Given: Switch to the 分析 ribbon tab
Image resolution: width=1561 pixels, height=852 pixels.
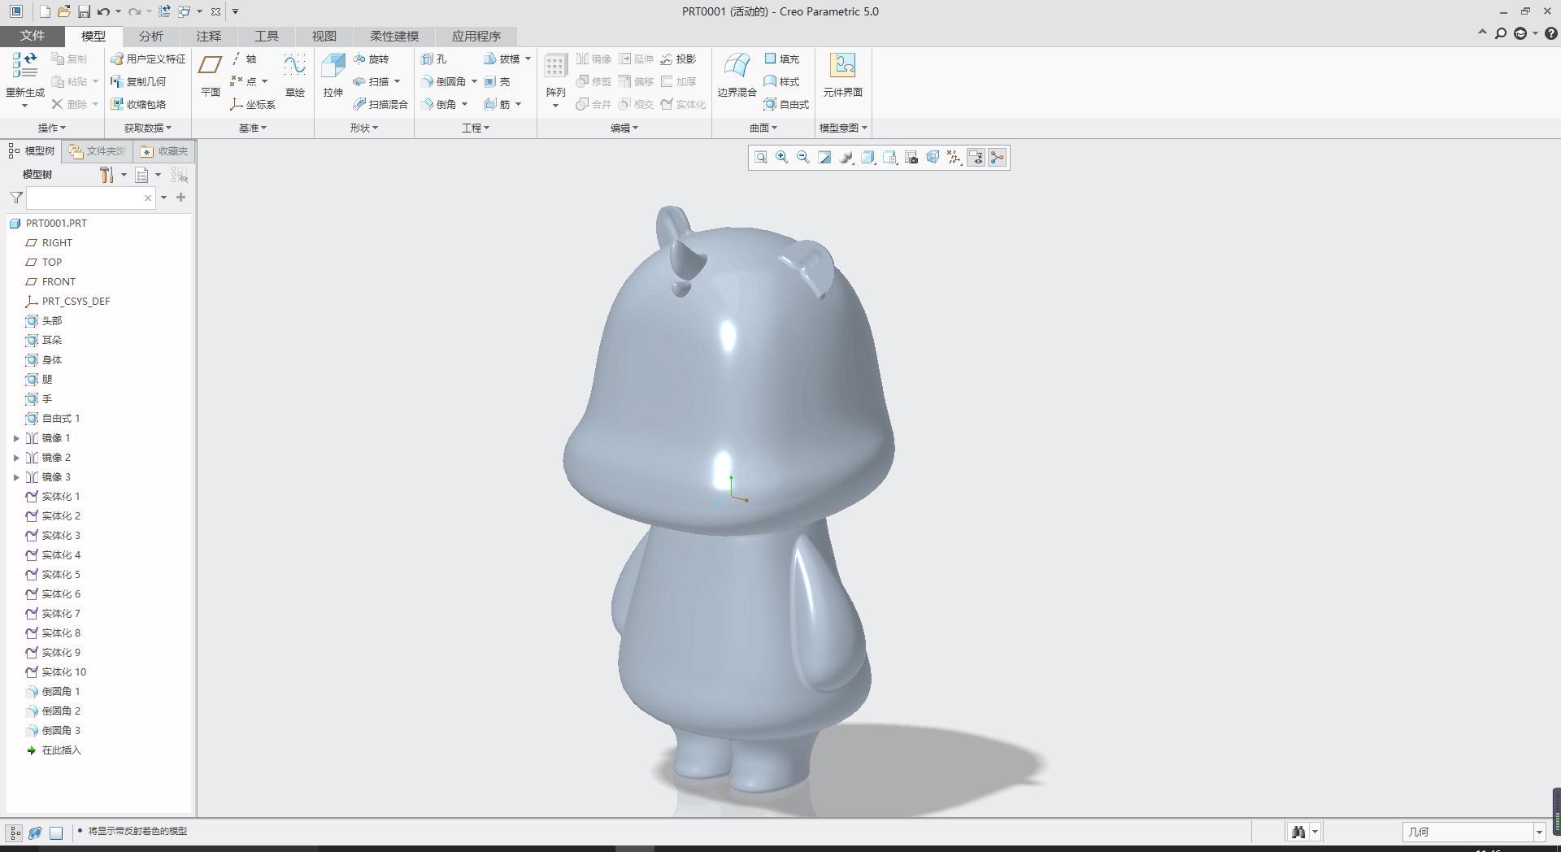Looking at the screenshot, I should (150, 37).
